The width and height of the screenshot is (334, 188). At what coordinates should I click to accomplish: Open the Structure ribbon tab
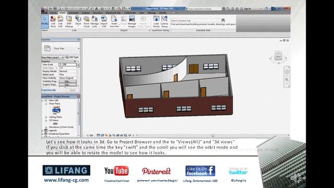[x=98, y=13]
